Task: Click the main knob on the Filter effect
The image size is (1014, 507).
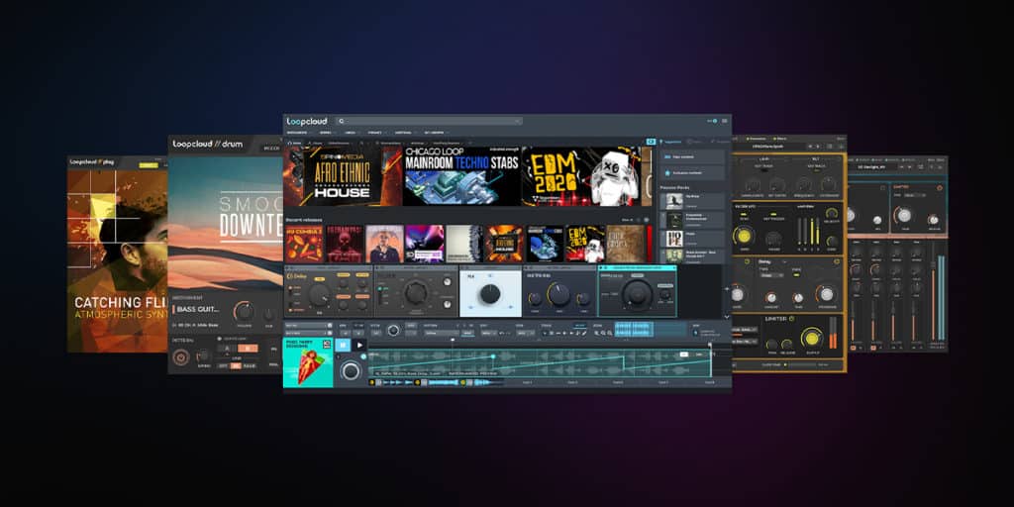Action: coord(416,294)
